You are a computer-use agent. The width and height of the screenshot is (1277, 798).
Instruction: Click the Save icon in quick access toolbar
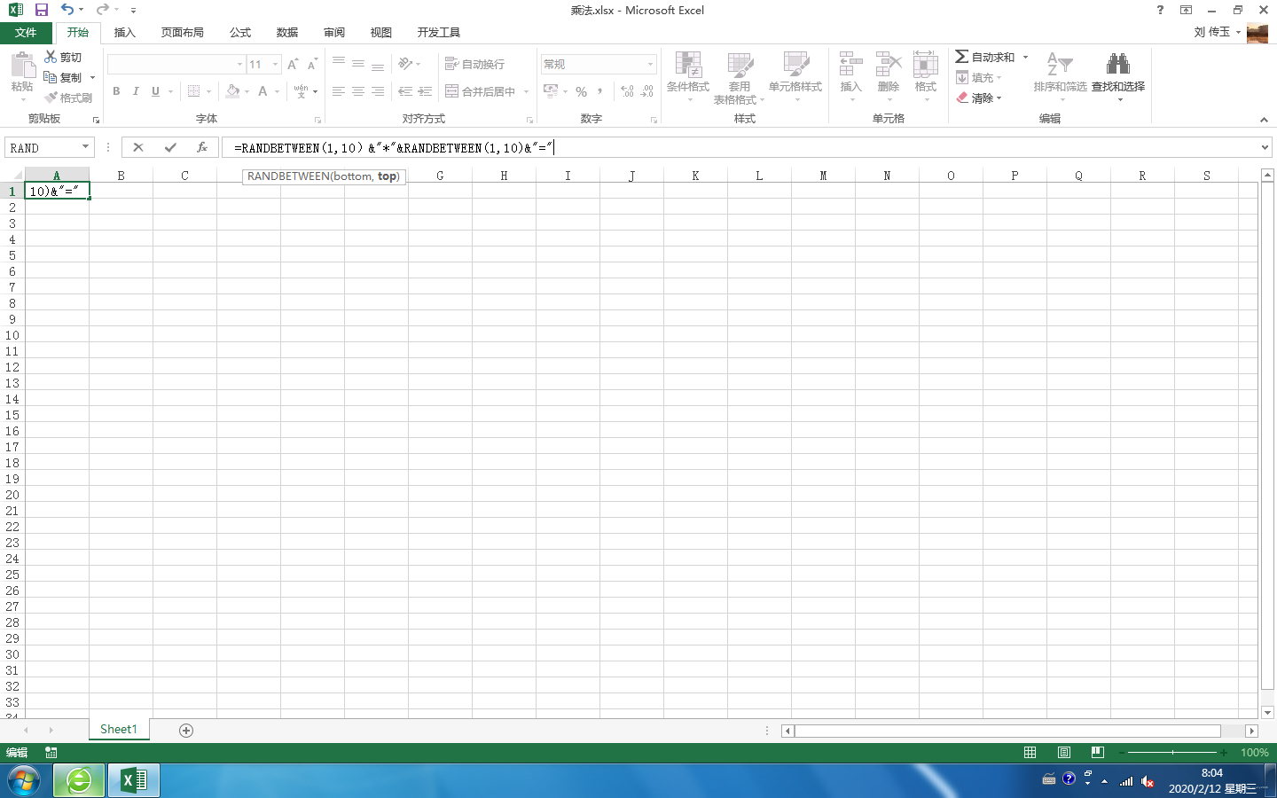coord(42,10)
